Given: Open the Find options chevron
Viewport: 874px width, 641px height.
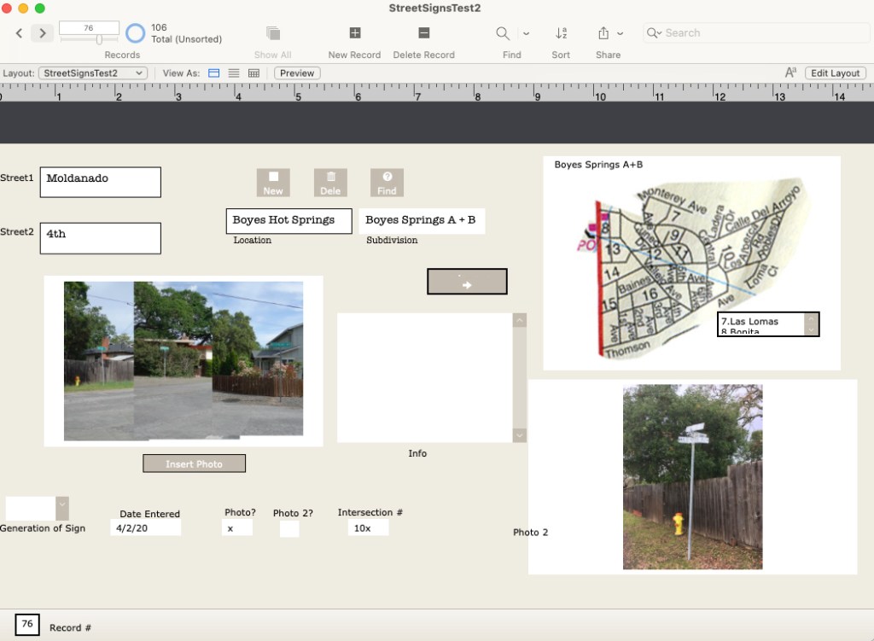Looking at the screenshot, I should pos(526,33).
